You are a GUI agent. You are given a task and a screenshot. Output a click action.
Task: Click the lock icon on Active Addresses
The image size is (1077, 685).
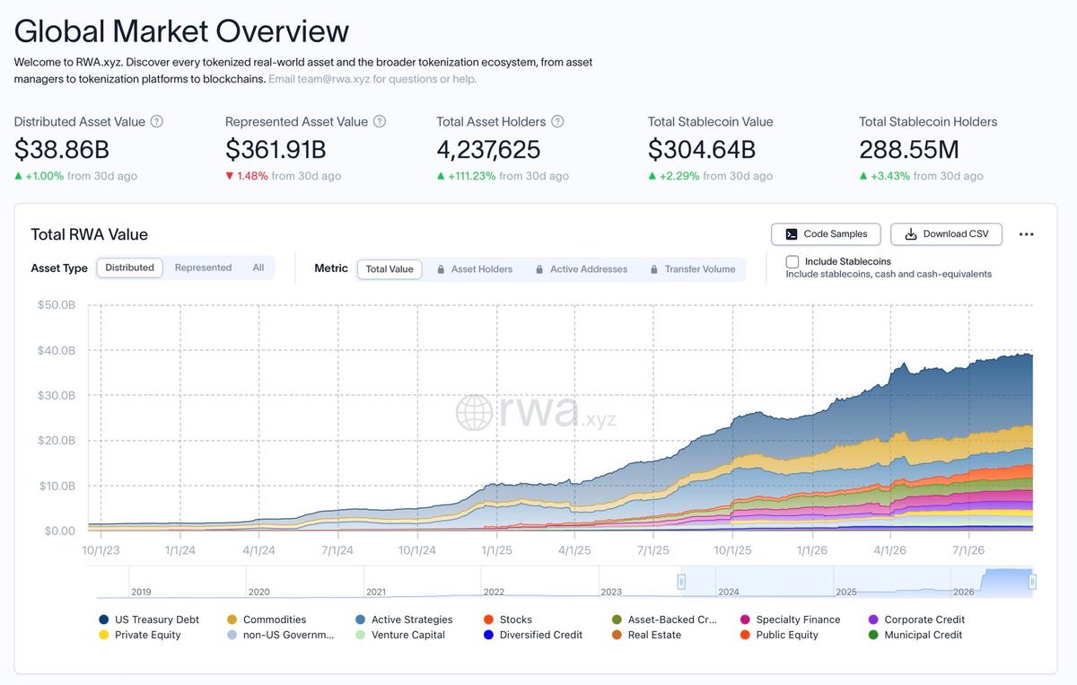coord(539,269)
